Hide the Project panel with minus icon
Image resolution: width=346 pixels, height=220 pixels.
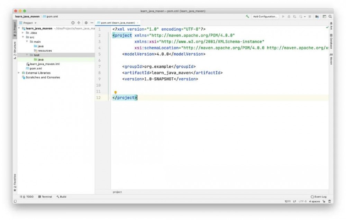coord(92,23)
